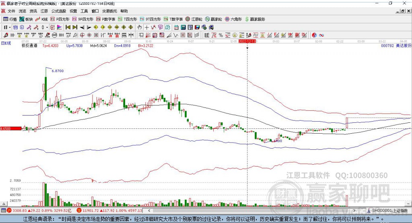Click the 极 indicator toolbar icon
Screen dimensions: 412x223
pos(52,27)
